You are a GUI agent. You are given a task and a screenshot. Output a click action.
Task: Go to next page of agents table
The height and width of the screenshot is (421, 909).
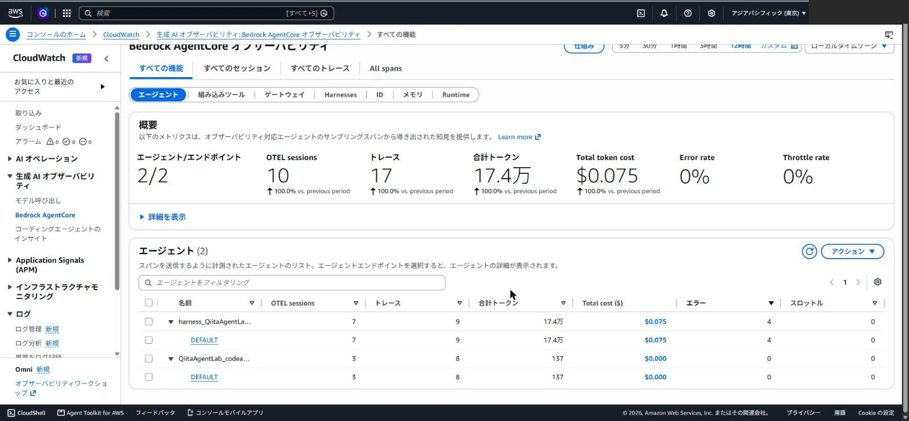coord(859,282)
